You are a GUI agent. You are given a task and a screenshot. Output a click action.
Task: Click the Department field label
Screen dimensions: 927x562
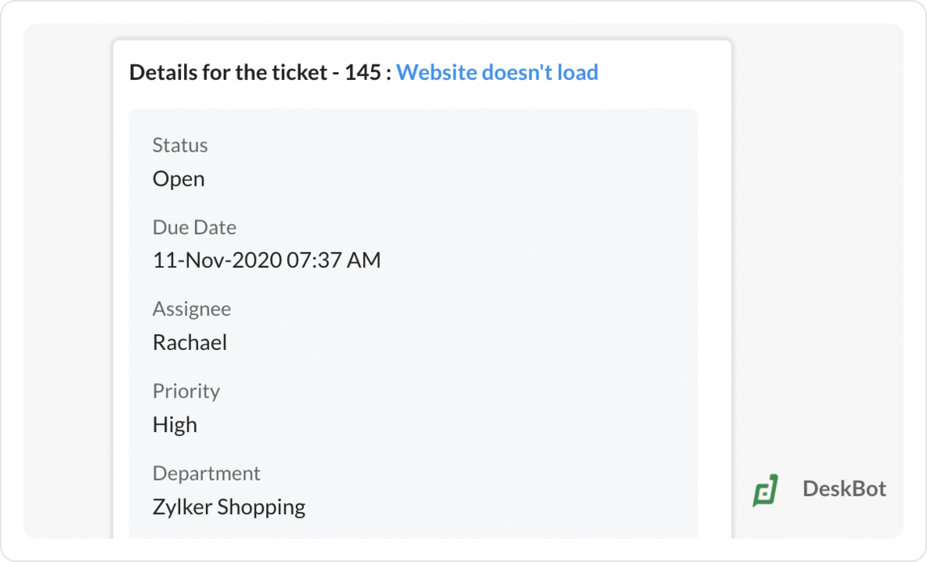point(207,474)
